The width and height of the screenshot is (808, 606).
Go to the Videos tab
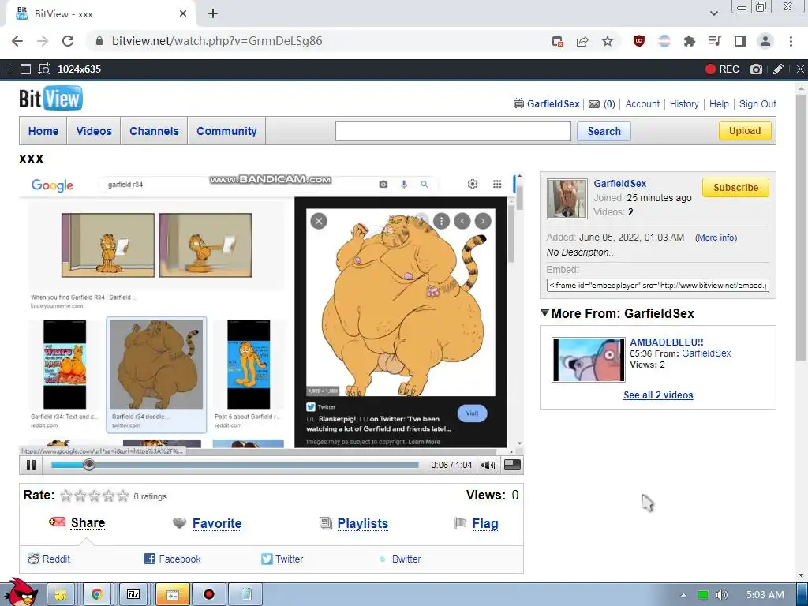tap(94, 131)
